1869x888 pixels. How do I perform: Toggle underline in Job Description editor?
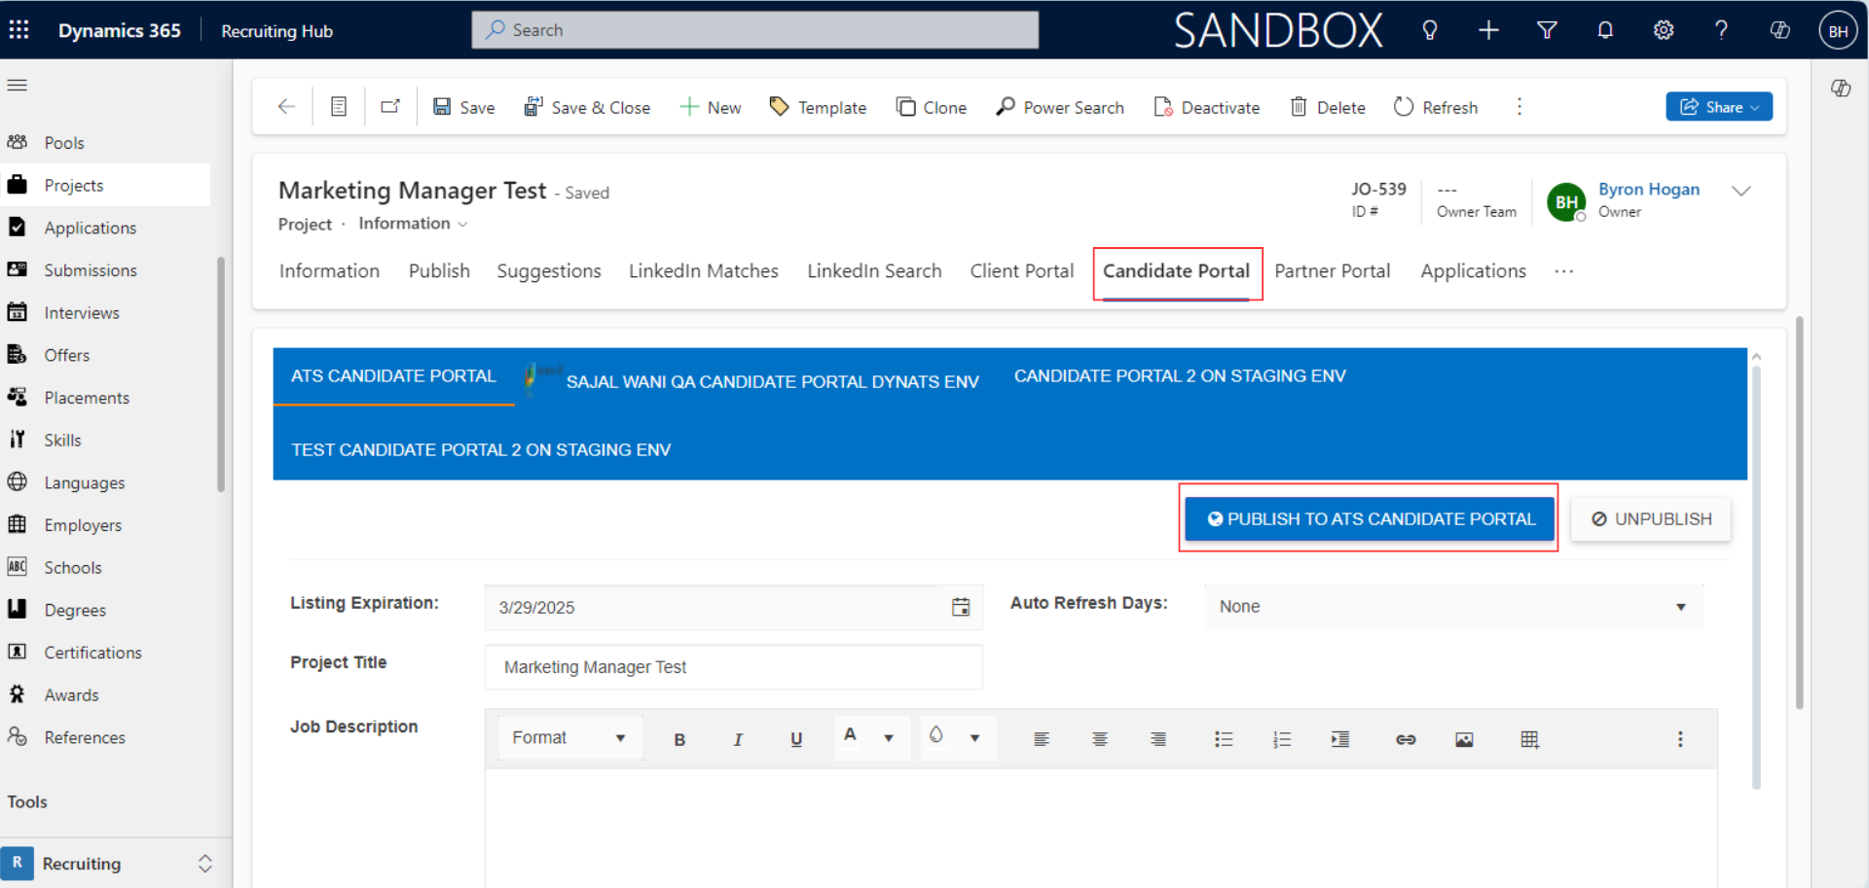796,739
